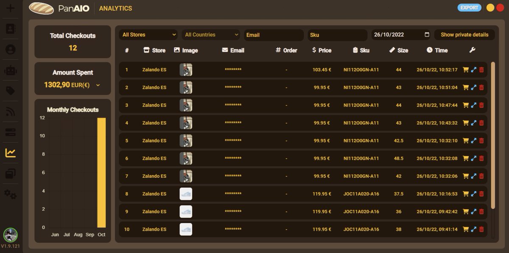Delete checkout row 7 with trash icon
The image size is (509, 253).
pyautogui.click(x=481, y=176)
